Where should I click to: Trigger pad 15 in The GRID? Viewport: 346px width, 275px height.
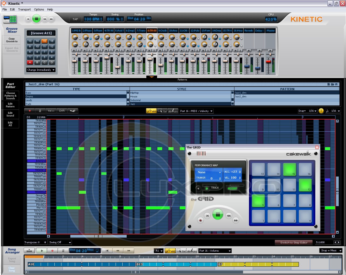[289, 170]
